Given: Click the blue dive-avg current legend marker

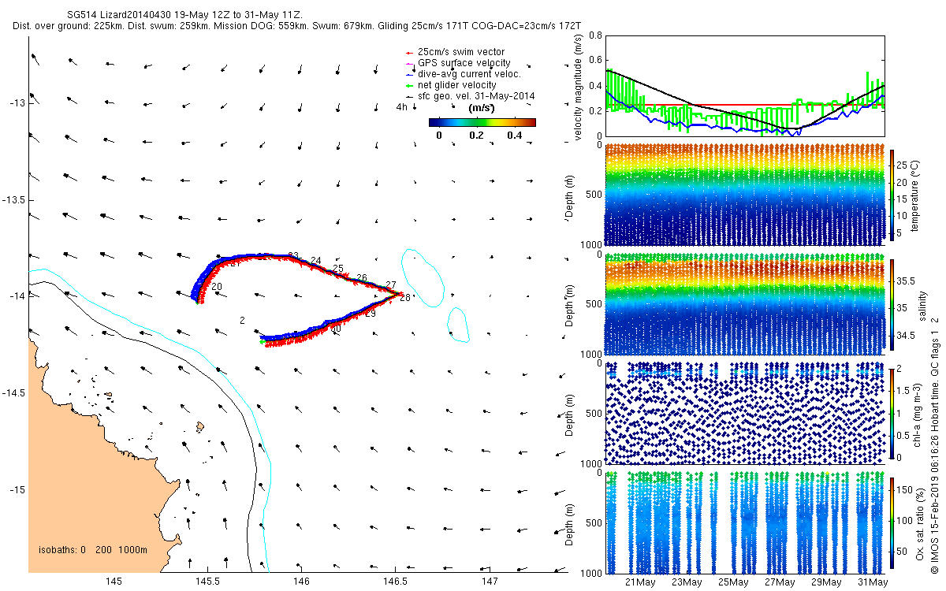Looking at the screenshot, I should tap(408, 74).
